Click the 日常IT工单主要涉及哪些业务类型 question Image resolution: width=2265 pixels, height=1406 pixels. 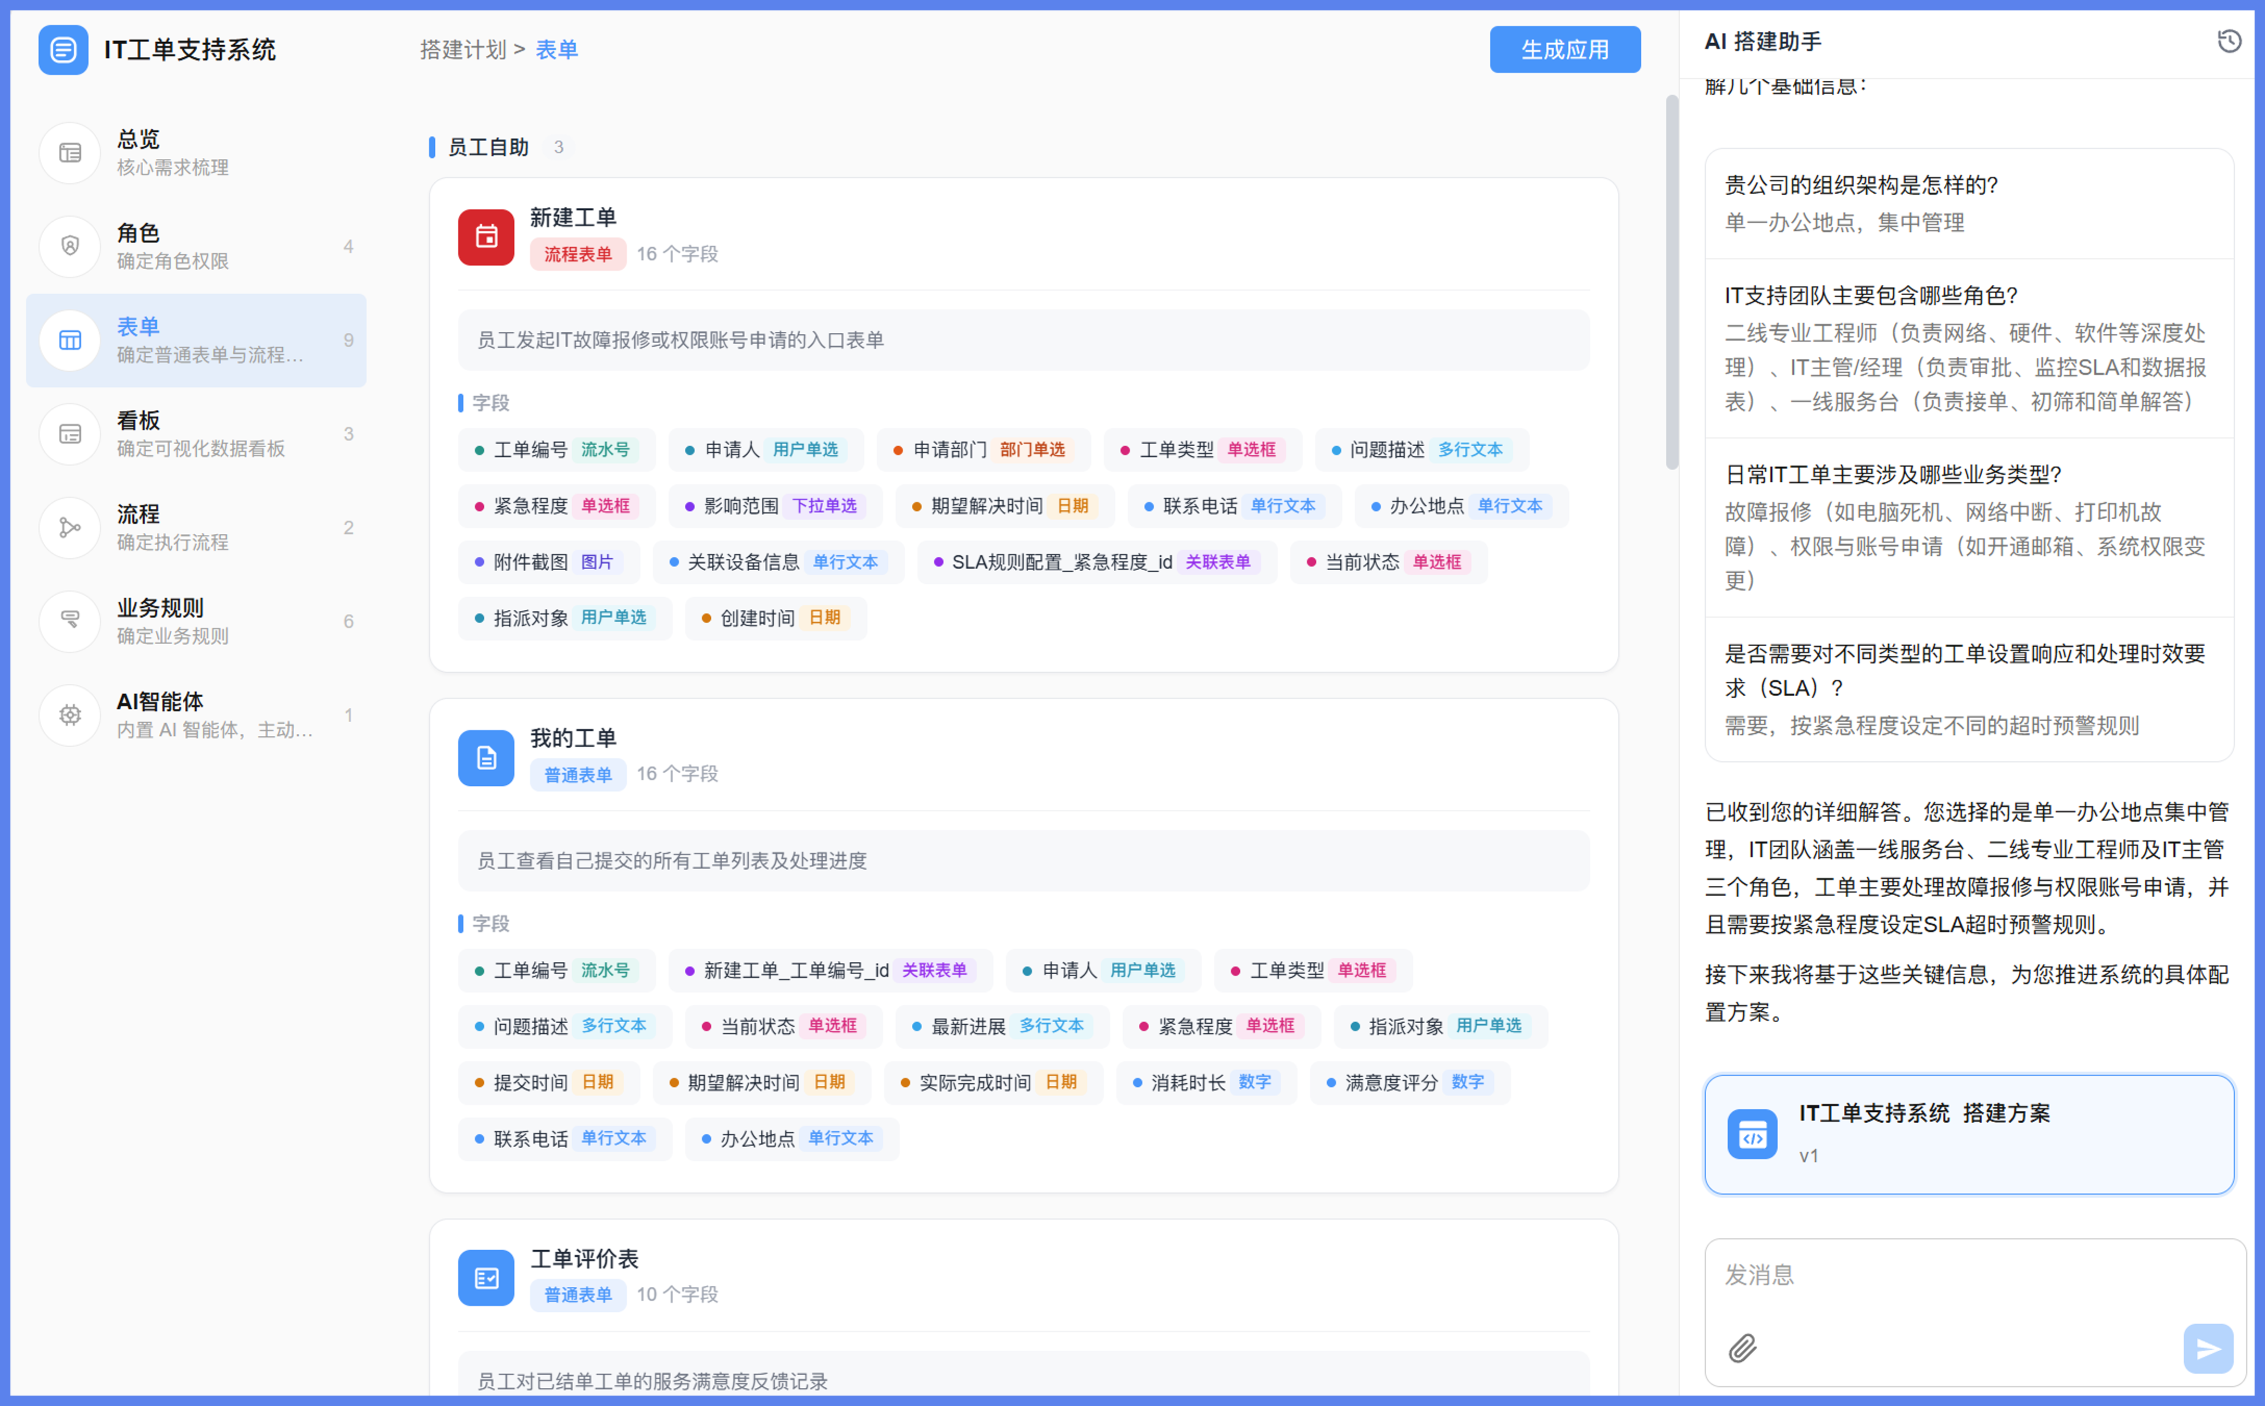point(1893,474)
